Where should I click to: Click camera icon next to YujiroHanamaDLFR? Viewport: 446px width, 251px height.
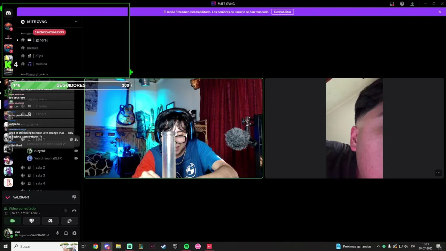tap(76, 158)
